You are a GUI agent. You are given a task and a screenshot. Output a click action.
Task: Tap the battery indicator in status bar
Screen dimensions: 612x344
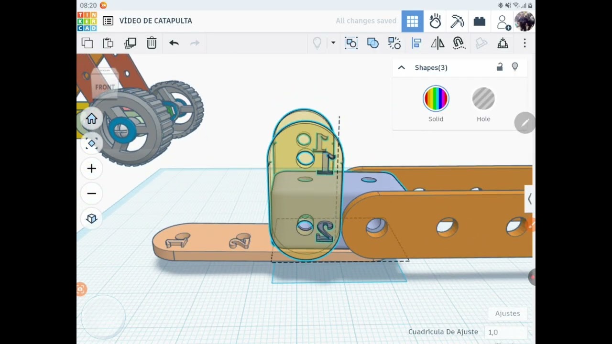click(530, 5)
